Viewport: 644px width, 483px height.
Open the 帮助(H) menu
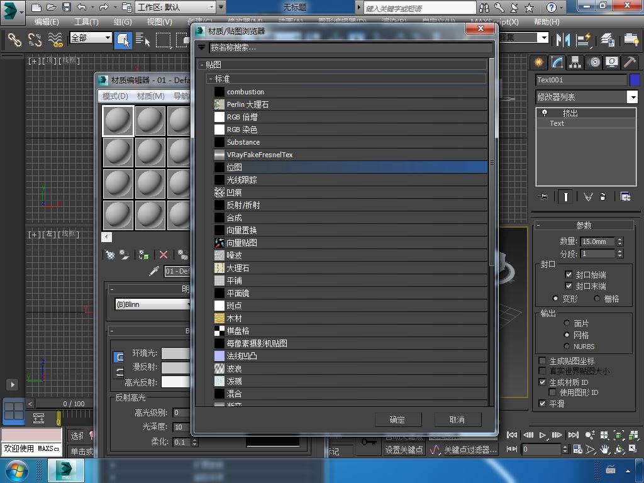tap(547, 22)
